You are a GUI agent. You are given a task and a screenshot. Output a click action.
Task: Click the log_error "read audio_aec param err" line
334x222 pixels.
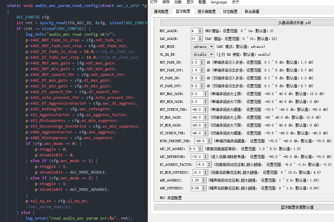pos(79,218)
